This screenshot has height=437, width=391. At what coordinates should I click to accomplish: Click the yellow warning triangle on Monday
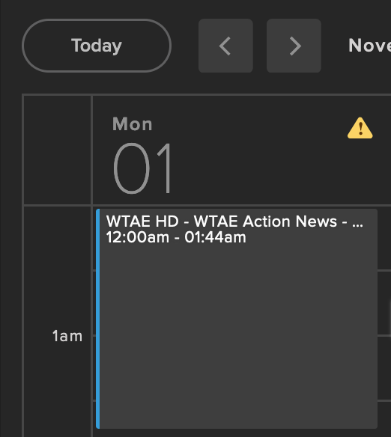360,128
